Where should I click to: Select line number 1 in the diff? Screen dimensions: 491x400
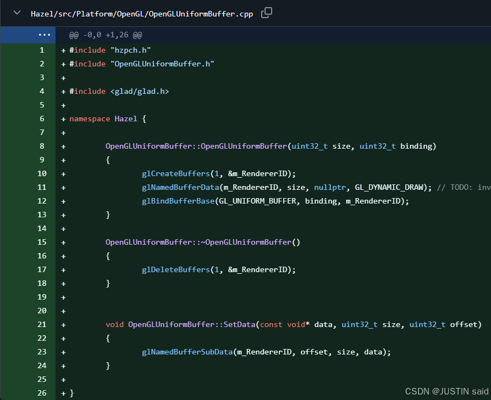click(42, 50)
